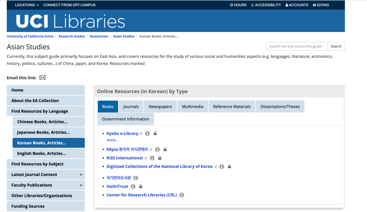The height and width of the screenshot is (212, 367).
Task: Open Funding Sources sidebar item
Action: (46, 206)
